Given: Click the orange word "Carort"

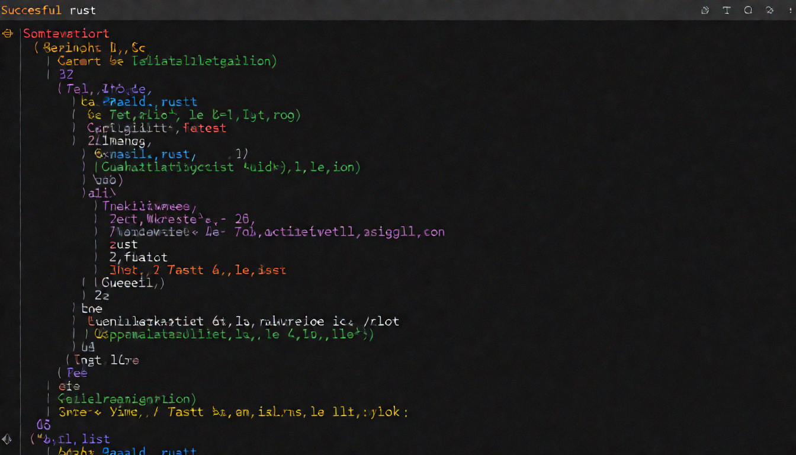Looking at the screenshot, I should pyautogui.click(x=79, y=61).
